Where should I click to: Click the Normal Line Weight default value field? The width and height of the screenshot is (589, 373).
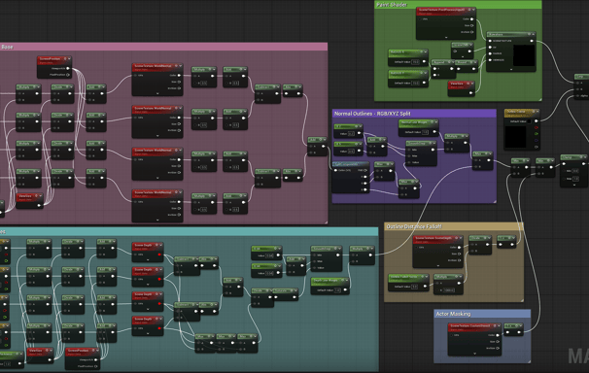(x=425, y=132)
